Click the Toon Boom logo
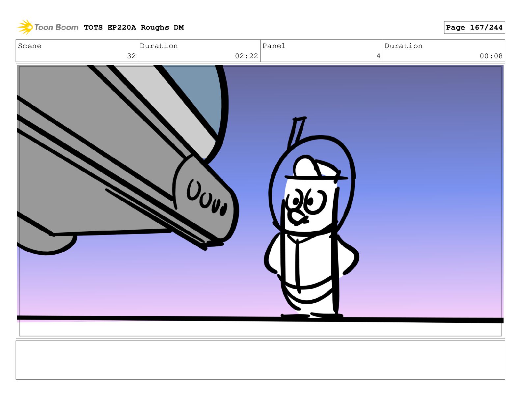The height and width of the screenshot is (403, 521). point(48,27)
